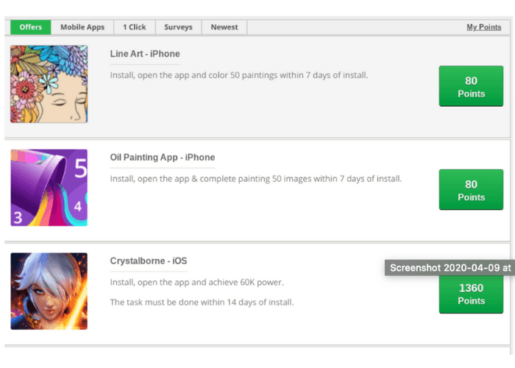Open the Line Art - iPhone title

(145, 54)
